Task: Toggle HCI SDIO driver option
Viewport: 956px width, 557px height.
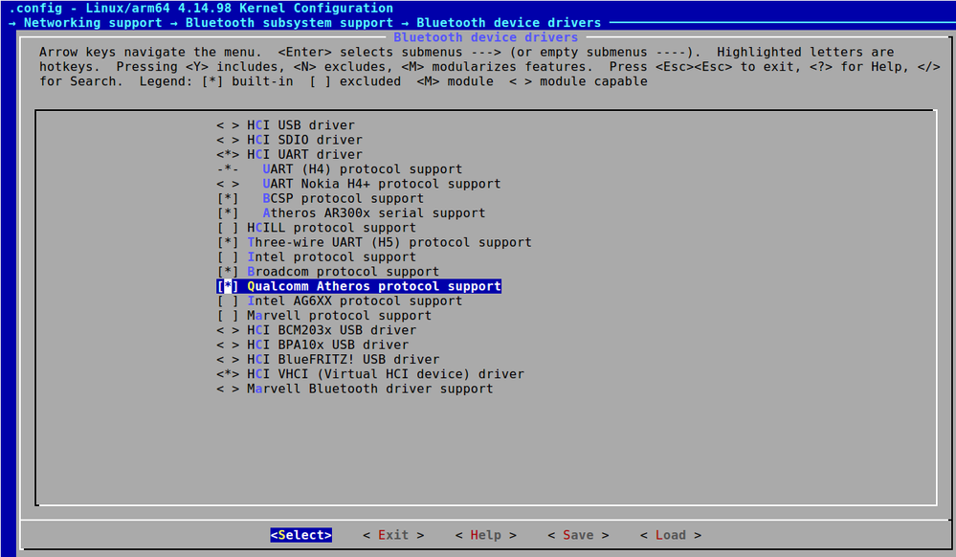Action: pos(289,140)
